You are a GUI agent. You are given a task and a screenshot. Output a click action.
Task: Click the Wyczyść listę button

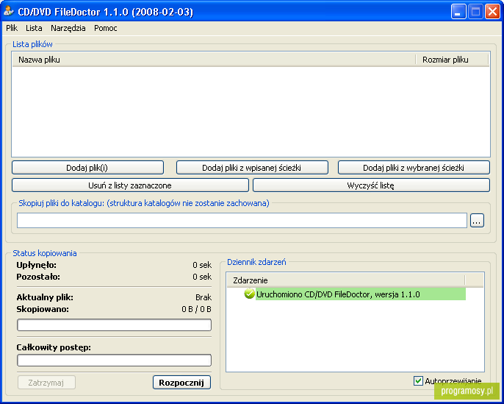[x=371, y=185]
